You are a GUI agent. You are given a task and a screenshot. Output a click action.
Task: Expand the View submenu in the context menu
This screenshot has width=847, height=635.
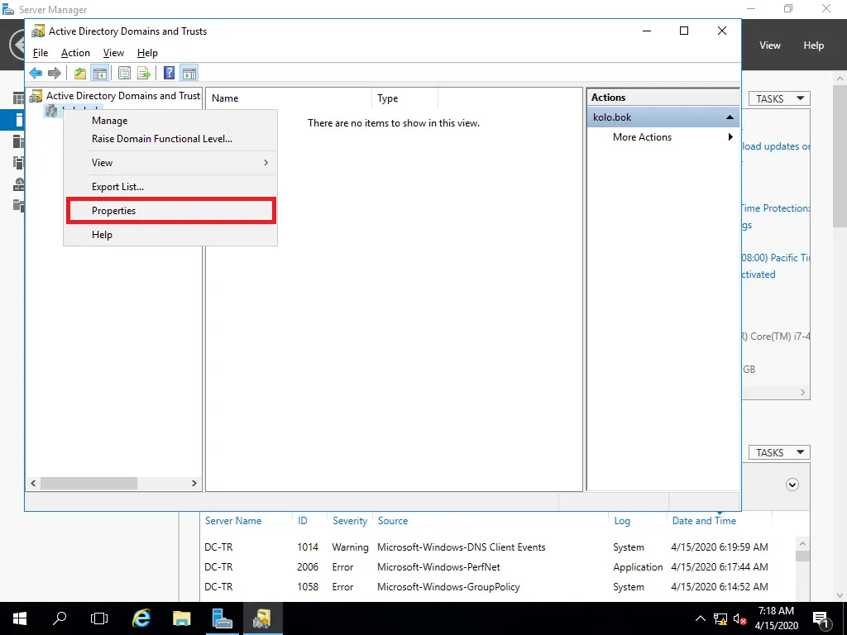click(x=170, y=163)
